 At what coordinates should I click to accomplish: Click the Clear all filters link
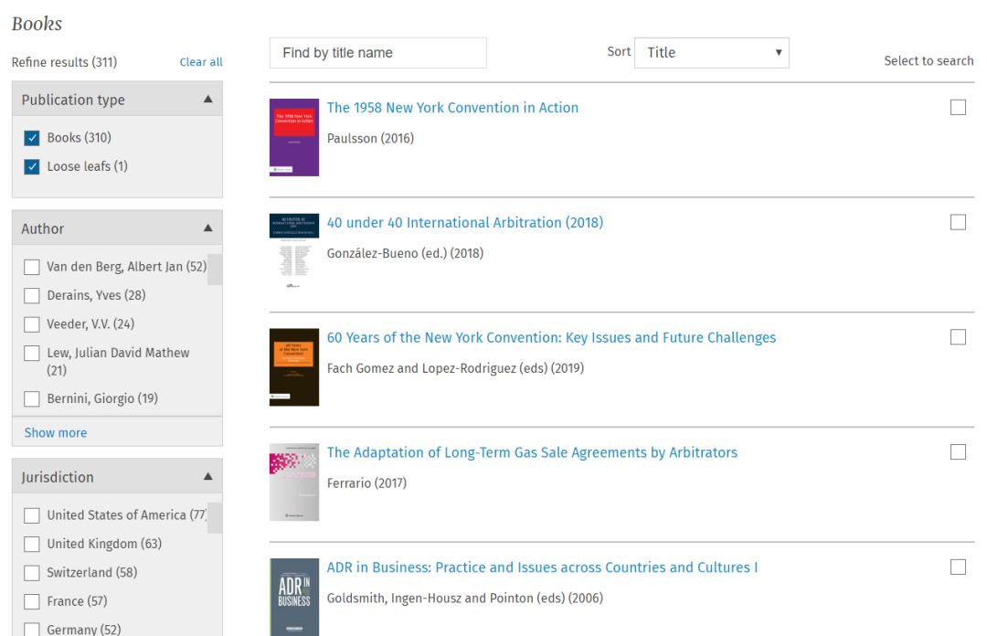(x=201, y=62)
